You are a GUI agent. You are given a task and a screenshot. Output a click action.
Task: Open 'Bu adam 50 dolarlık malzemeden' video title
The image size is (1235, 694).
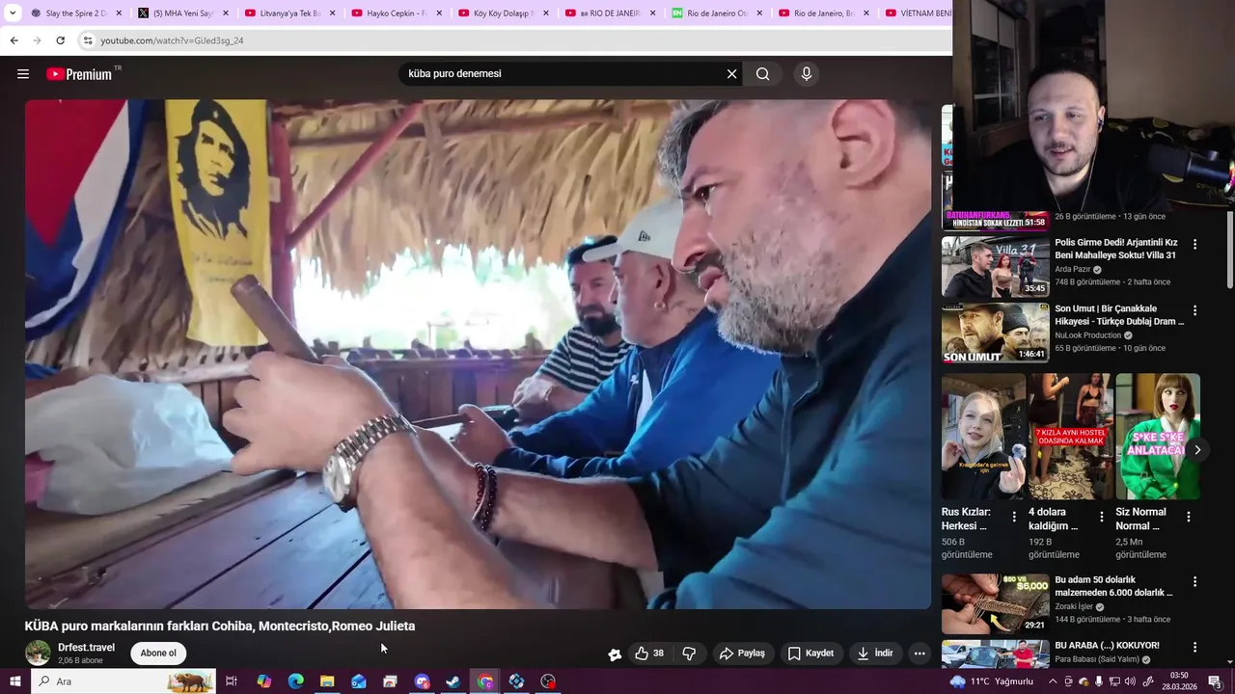tap(1114, 586)
